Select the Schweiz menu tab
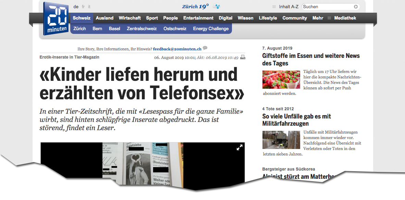Viewport: 405px width, 200px height. 82,18
